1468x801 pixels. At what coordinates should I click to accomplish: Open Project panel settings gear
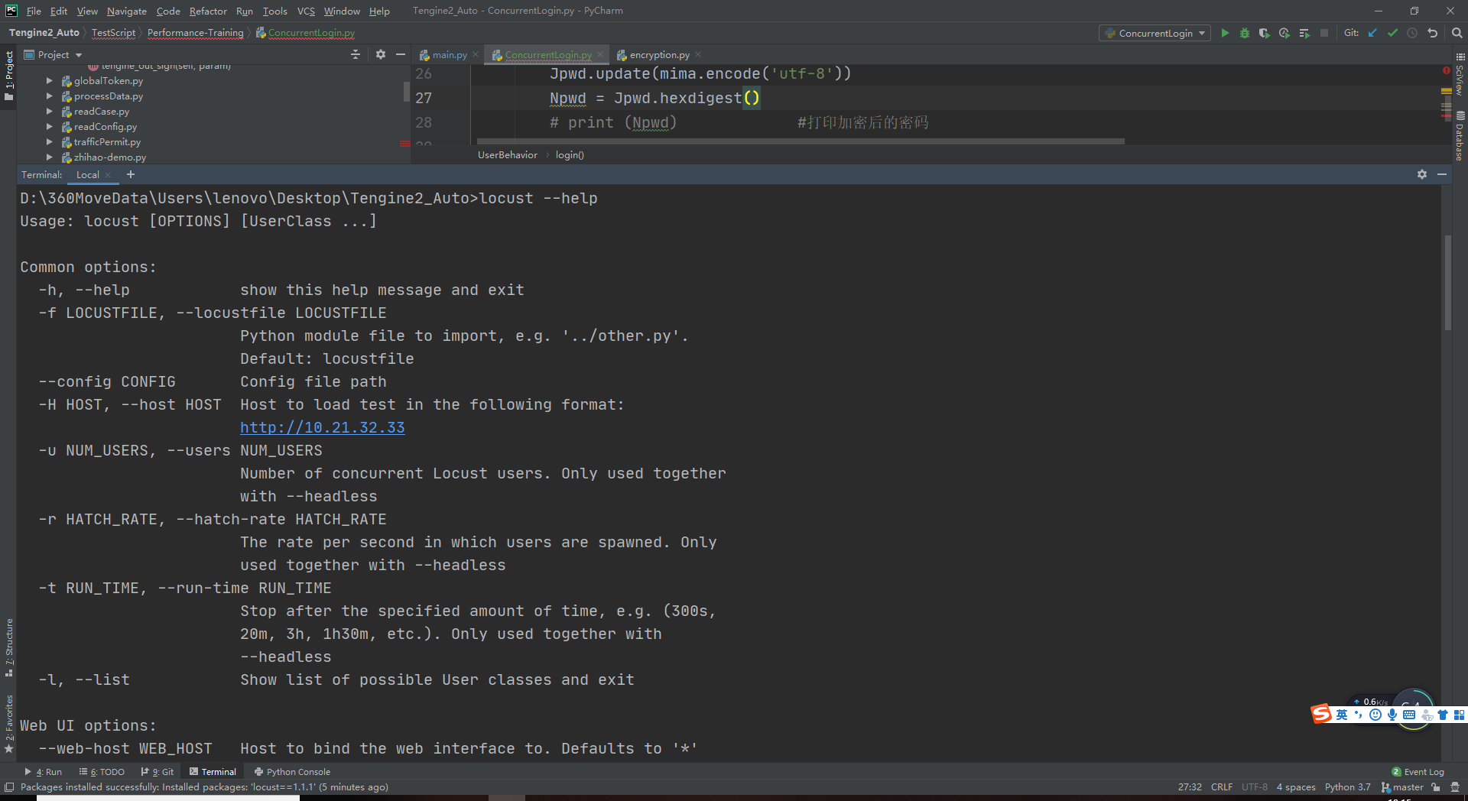381,54
